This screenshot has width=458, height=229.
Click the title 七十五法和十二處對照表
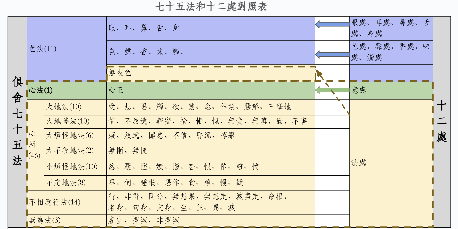point(211,7)
